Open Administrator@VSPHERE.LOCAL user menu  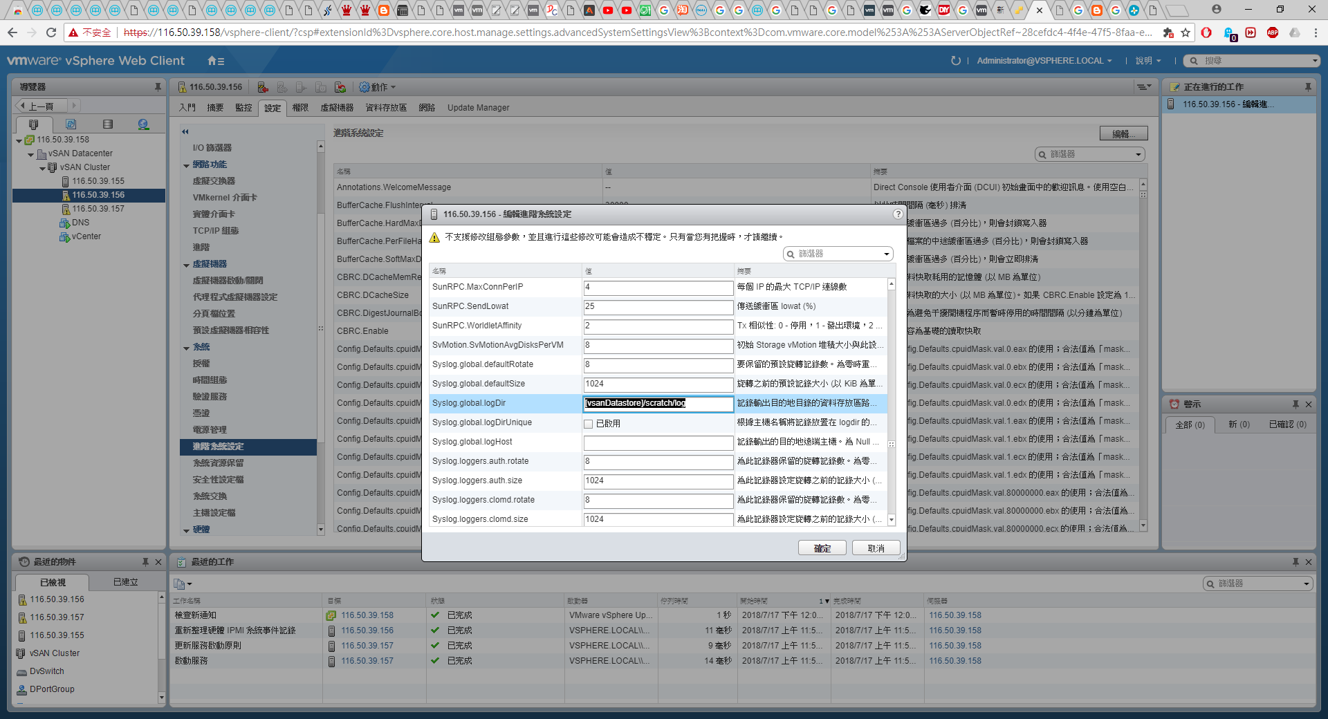click(1044, 61)
